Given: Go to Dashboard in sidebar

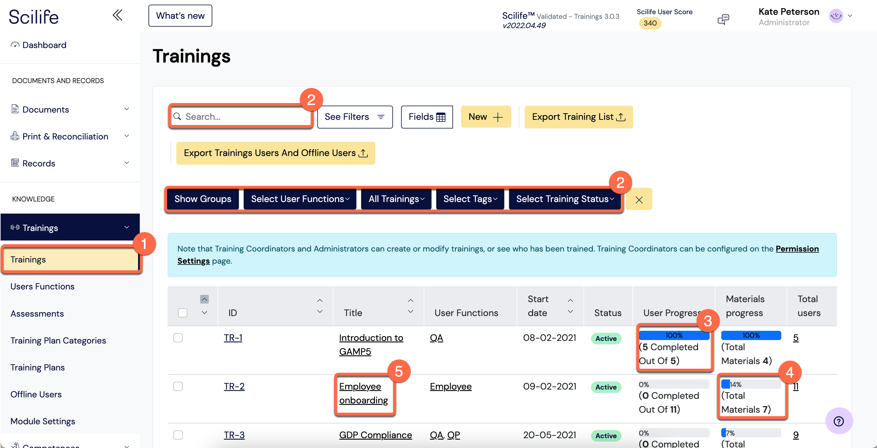Looking at the screenshot, I should click(44, 45).
